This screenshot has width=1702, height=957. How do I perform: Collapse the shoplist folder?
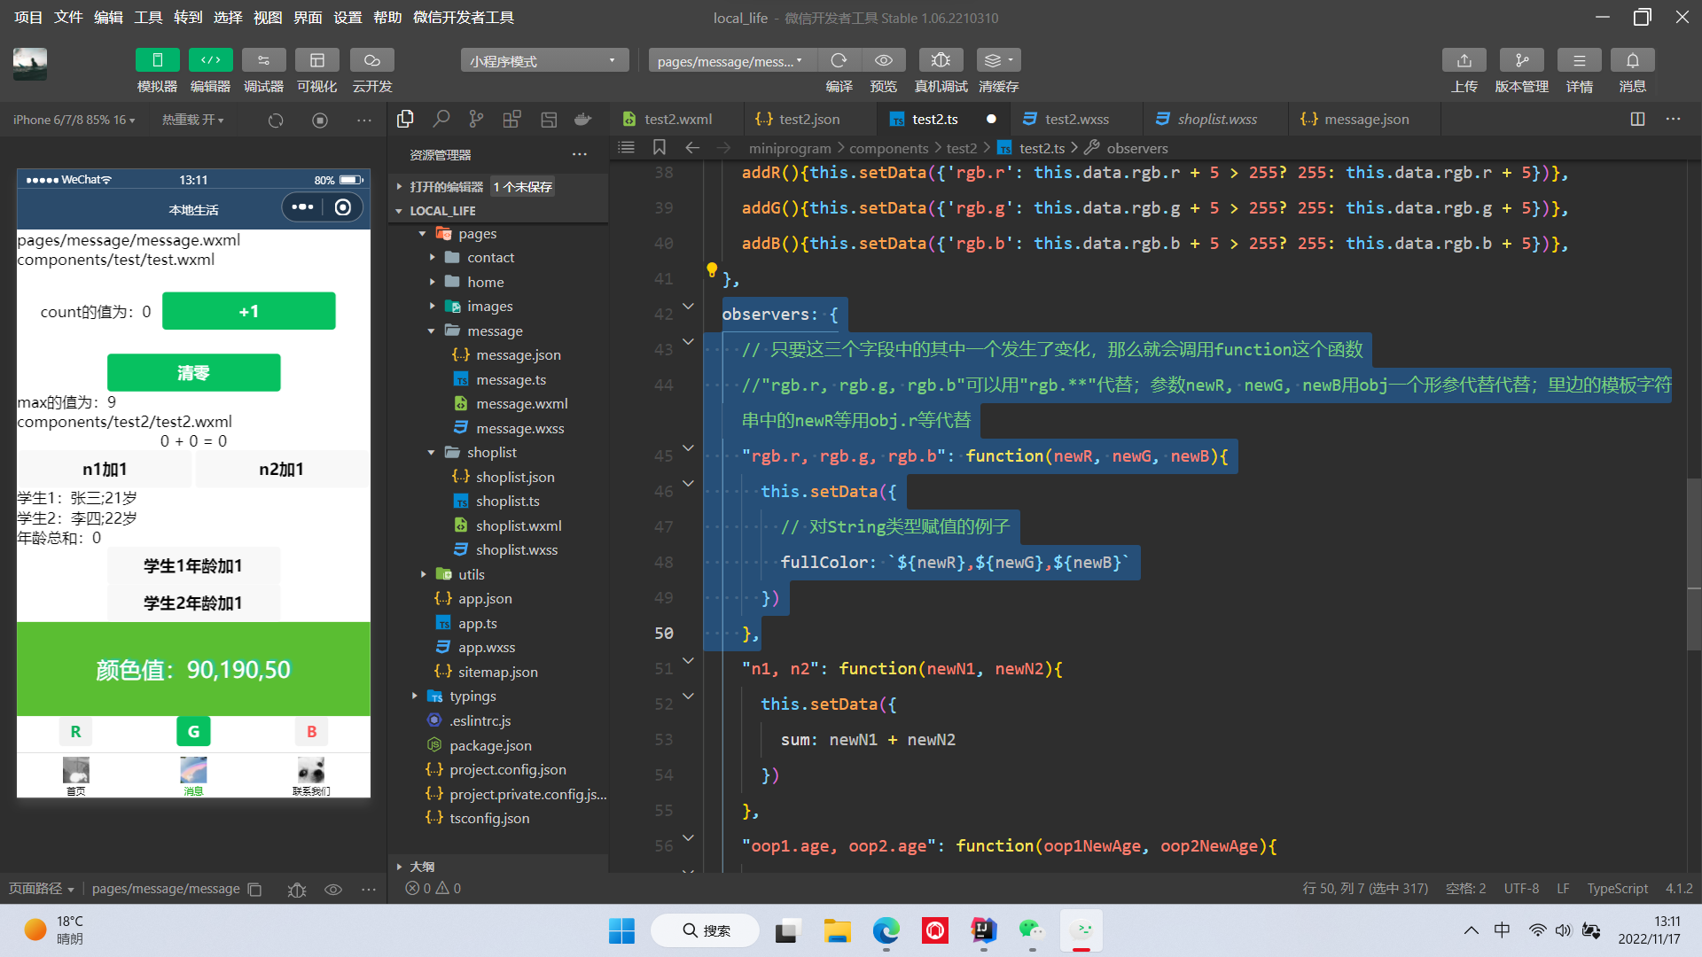click(491, 453)
